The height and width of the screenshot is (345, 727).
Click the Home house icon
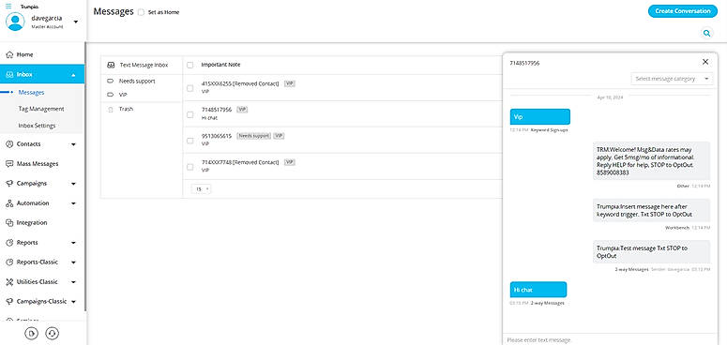coord(9,54)
